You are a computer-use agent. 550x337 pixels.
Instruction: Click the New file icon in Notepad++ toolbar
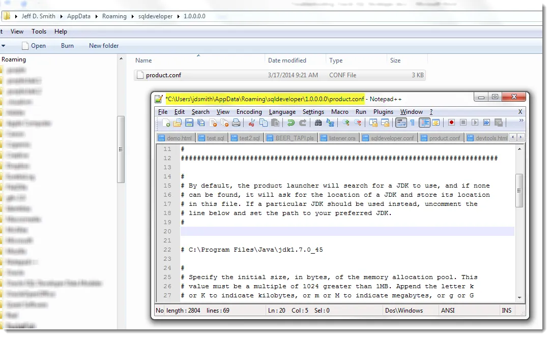pos(166,122)
